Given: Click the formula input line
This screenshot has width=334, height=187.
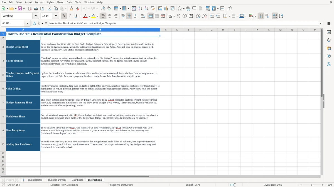Looking at the screenshot, I should click(183, 23).
